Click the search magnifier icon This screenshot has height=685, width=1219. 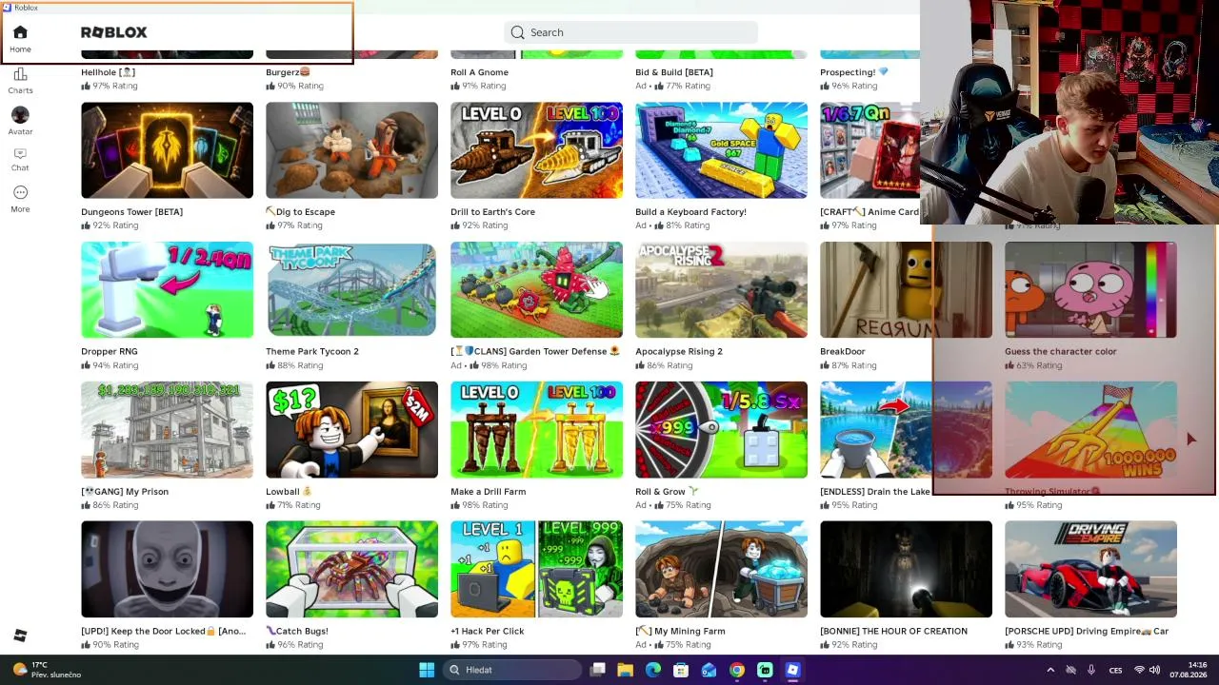coord(517,32)
